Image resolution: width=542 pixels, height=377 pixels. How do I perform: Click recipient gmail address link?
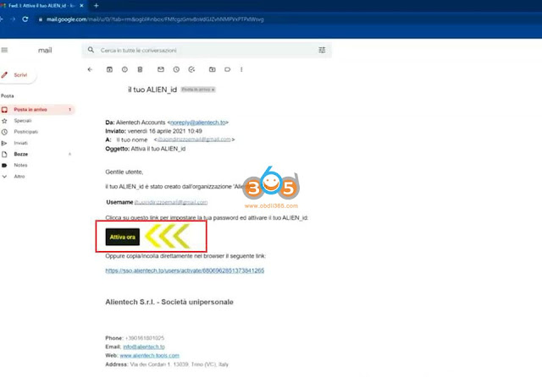tap(194, 139)
